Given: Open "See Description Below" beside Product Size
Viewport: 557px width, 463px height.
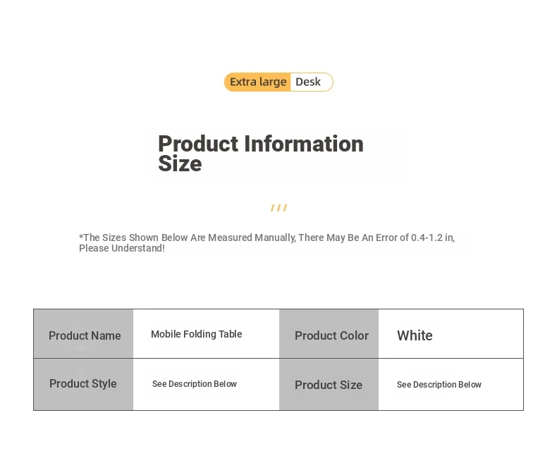Looking at the screenshot, I should point(439,385).
